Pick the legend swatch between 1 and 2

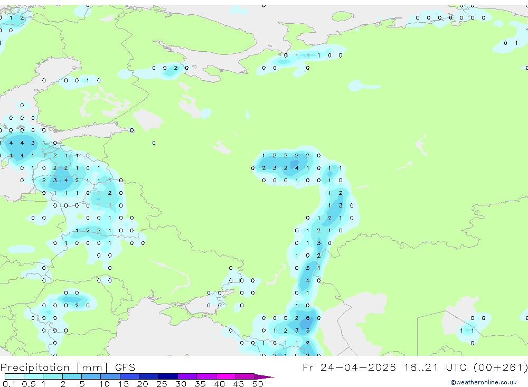pos(52,376)
